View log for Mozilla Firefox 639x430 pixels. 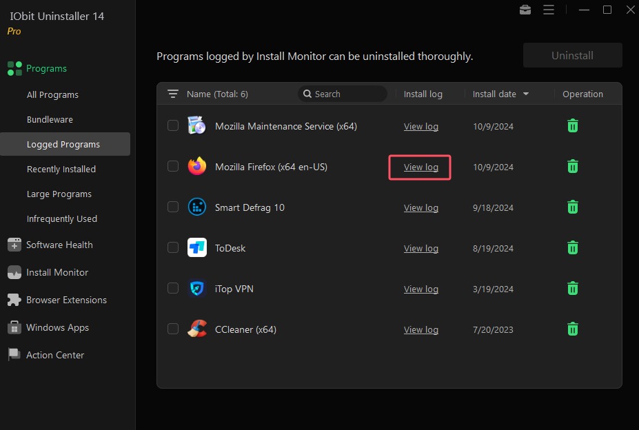(421, 167)
